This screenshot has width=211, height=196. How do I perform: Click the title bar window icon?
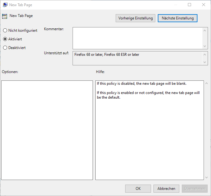point(5,5)
